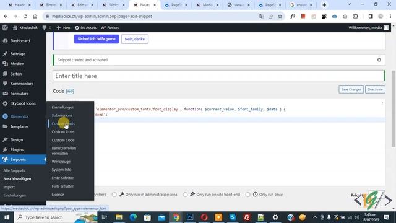Click the Deactivate button

pyautogui.click(x=375, y=89)
